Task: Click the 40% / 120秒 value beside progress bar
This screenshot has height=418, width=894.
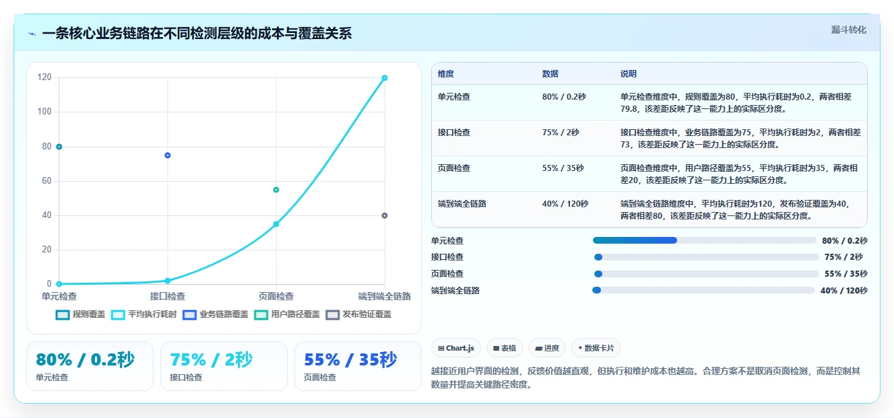Action: coord(844,291)
